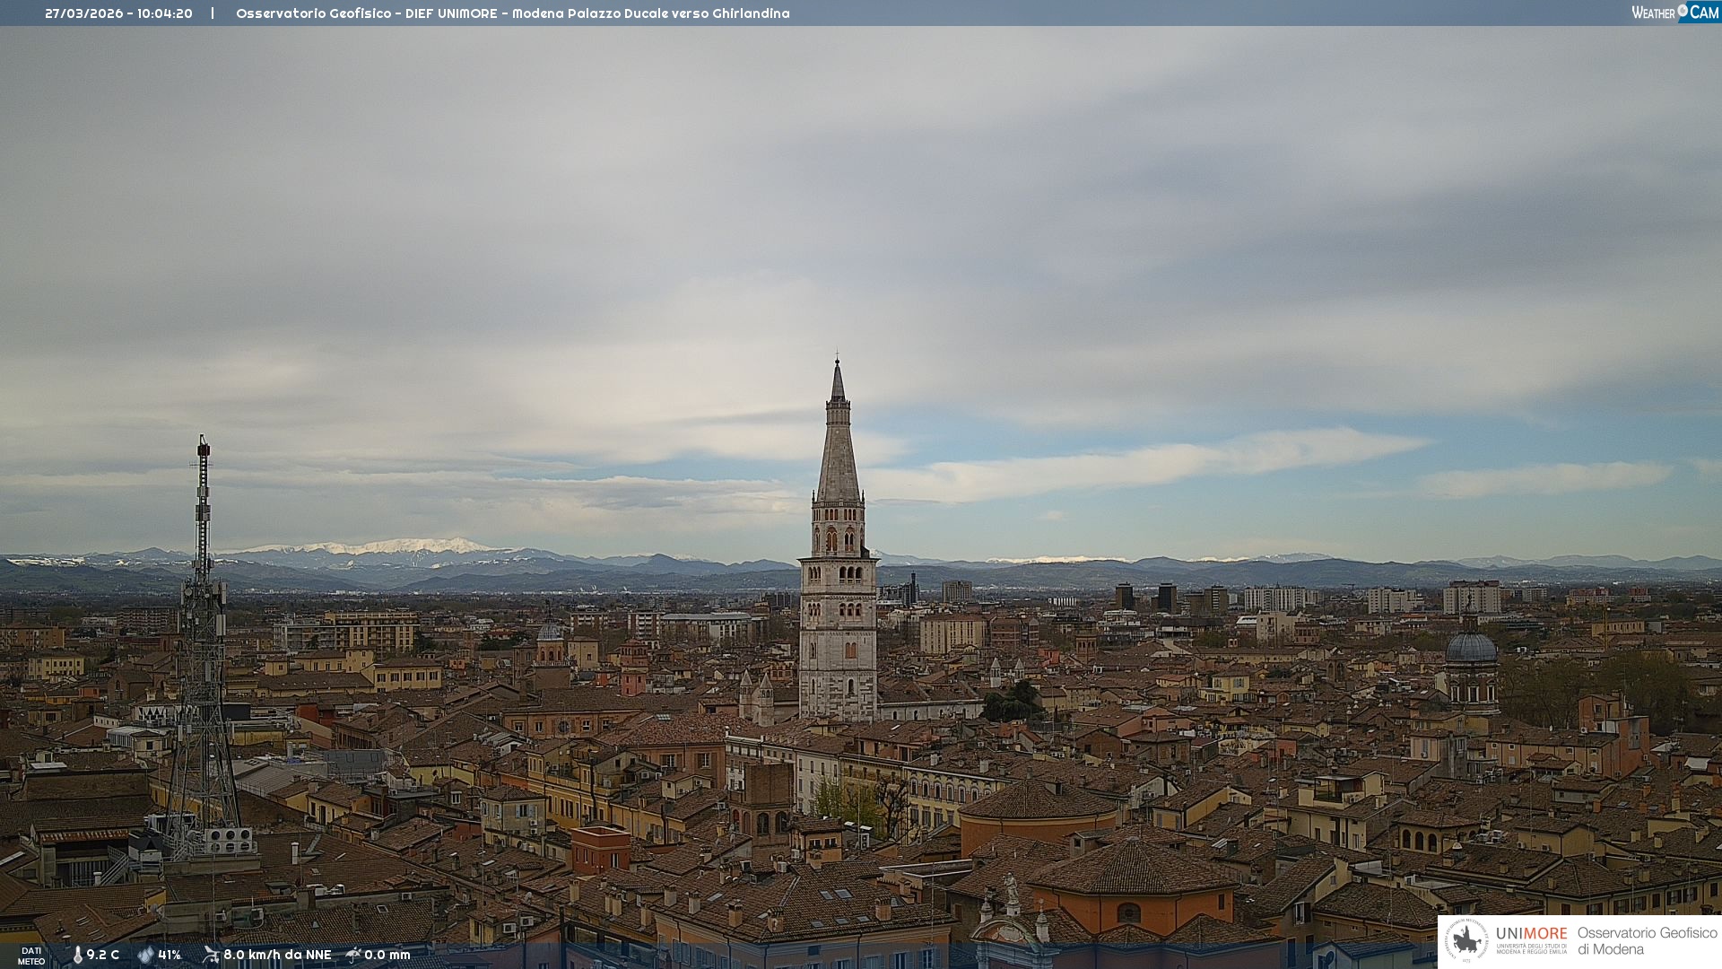Viewport: 1722px width, 969px height.
Task: Click the UNIMORE wordmark logo
Action: tap(1531, 934)
